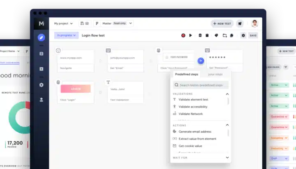Select the 'Hello, John' Text Validation step
Viewport: 296px width, 169px height.
pyautogui.click(x=125, y=92)
